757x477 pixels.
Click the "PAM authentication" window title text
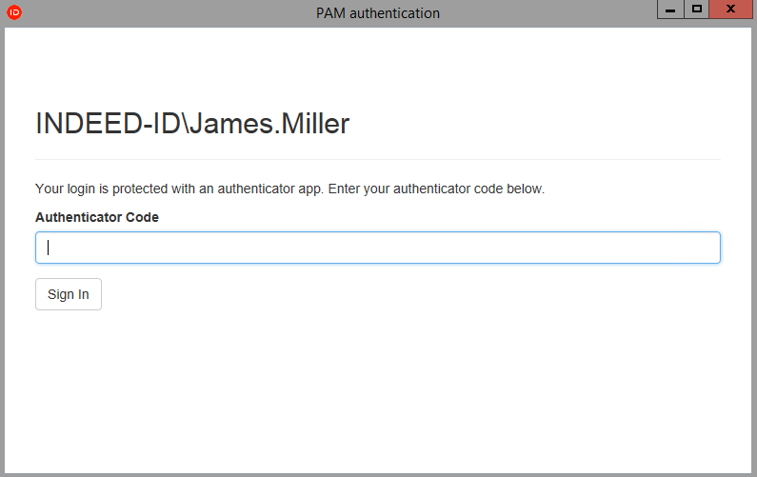coord(377,13)
